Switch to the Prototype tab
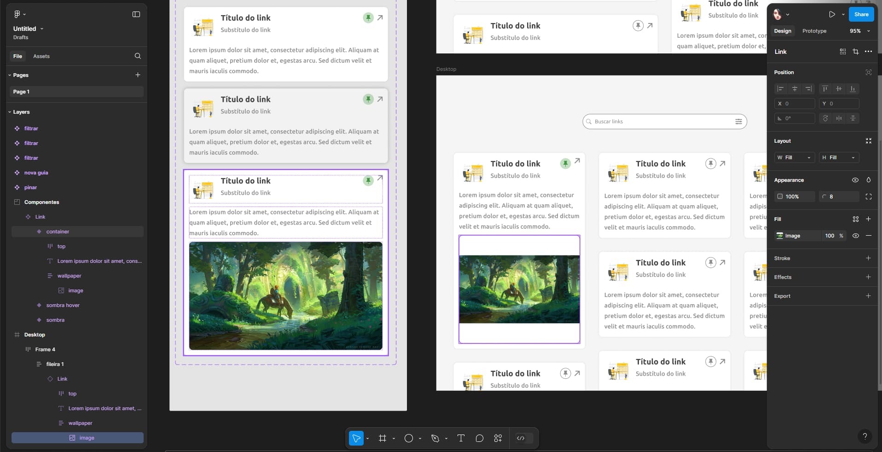Image resolution: width=882 pixels, height=452 pixels. coord(814,31)
